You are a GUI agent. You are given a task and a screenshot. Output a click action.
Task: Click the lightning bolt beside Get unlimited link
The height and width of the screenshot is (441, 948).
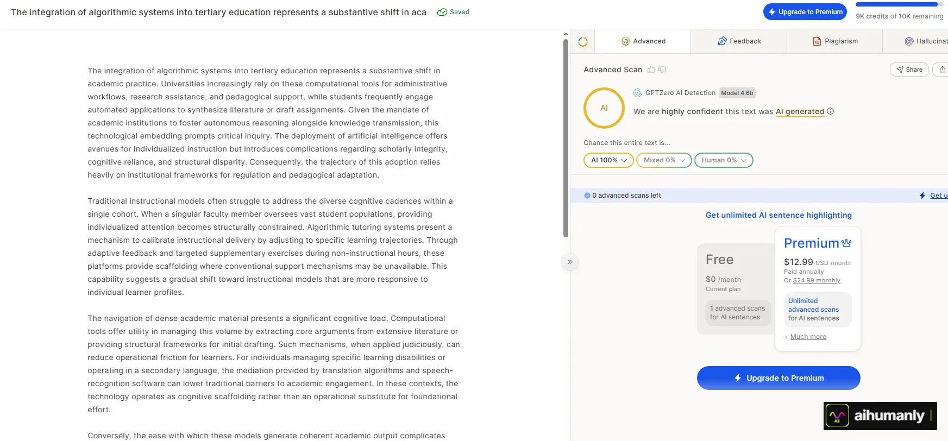(x=922, y=196)
